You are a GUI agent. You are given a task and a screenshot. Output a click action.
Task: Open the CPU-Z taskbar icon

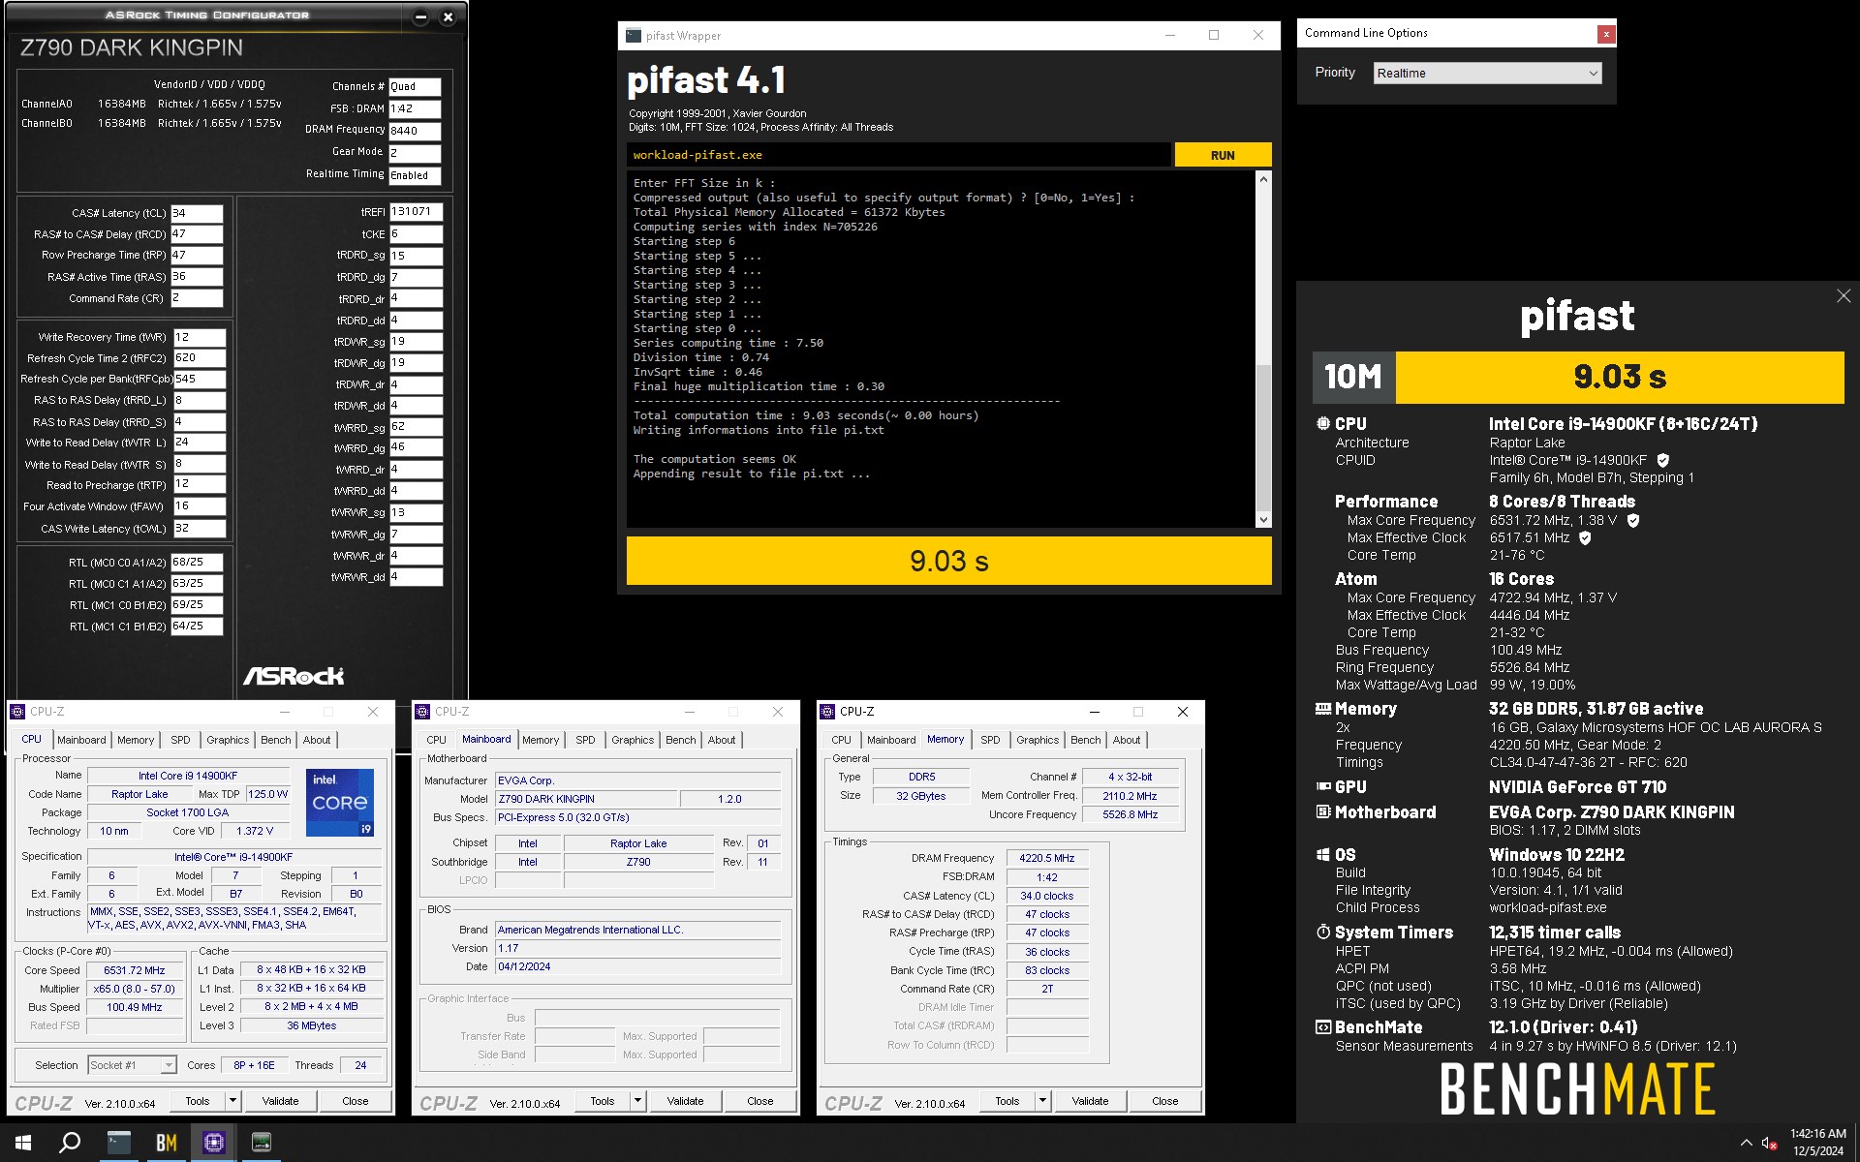click(x=214, y=1143)
